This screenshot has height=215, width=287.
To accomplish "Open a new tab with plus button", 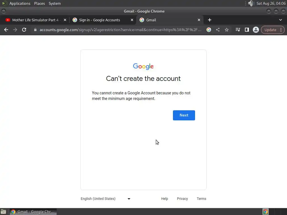I will [x=210, y=20].
